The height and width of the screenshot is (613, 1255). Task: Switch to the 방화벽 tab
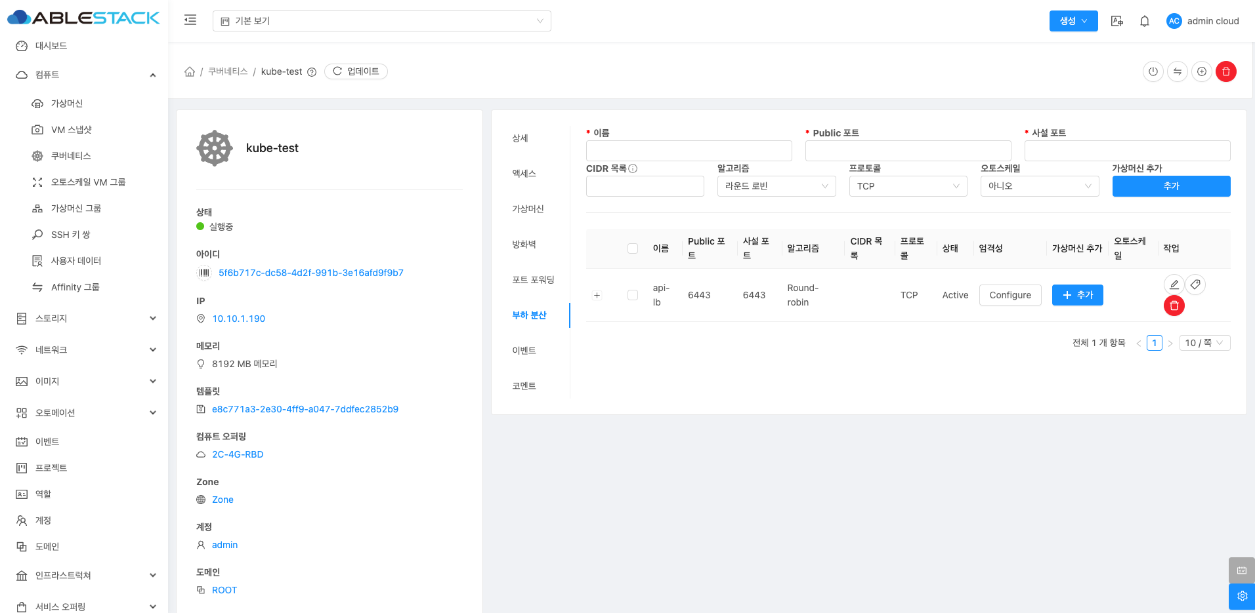point(524,245)
